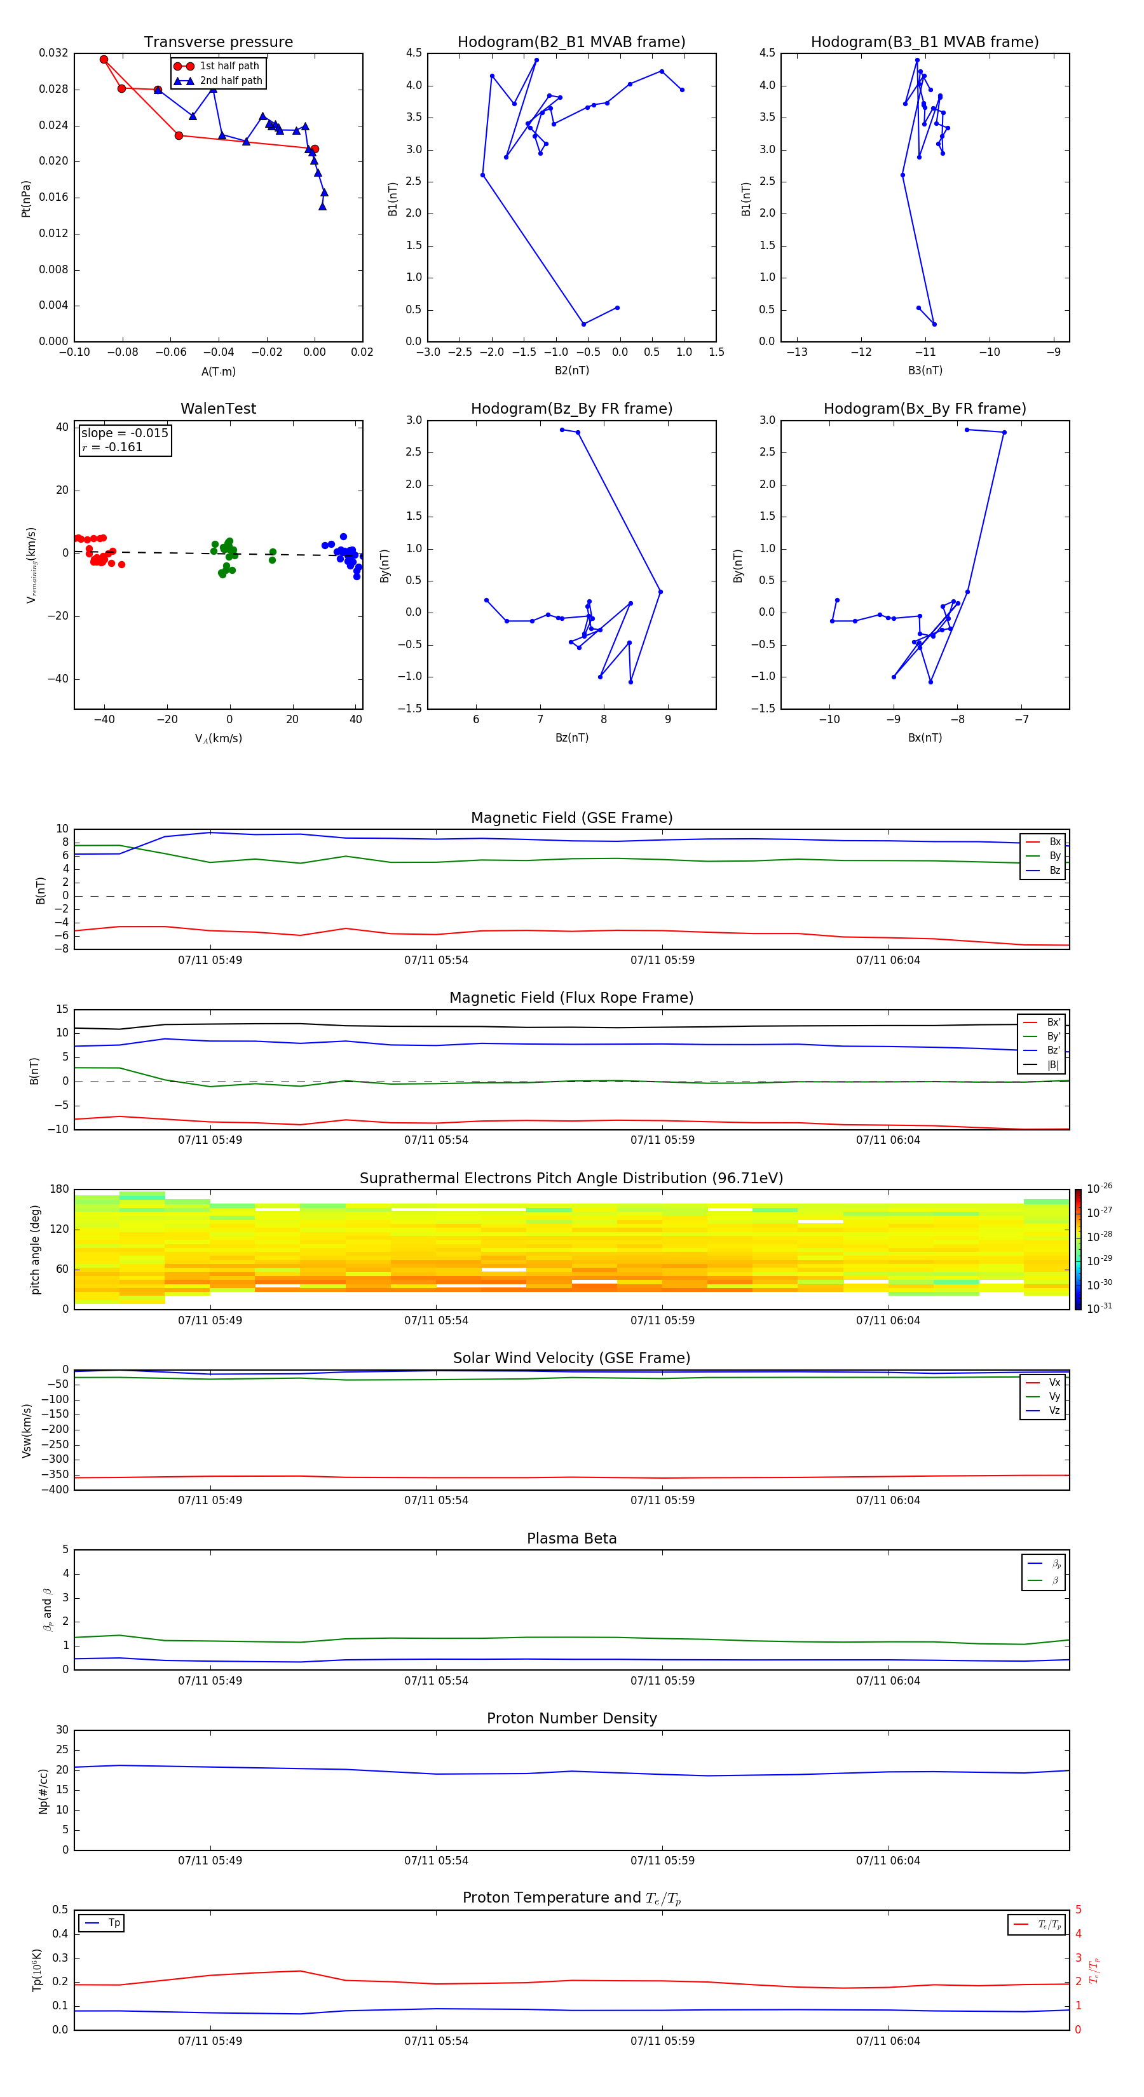The height and width of the screenshot is (2097, 1144).
Task: Click the blue triangle marker for 2nd half path
Action: [x=183, y=81]
